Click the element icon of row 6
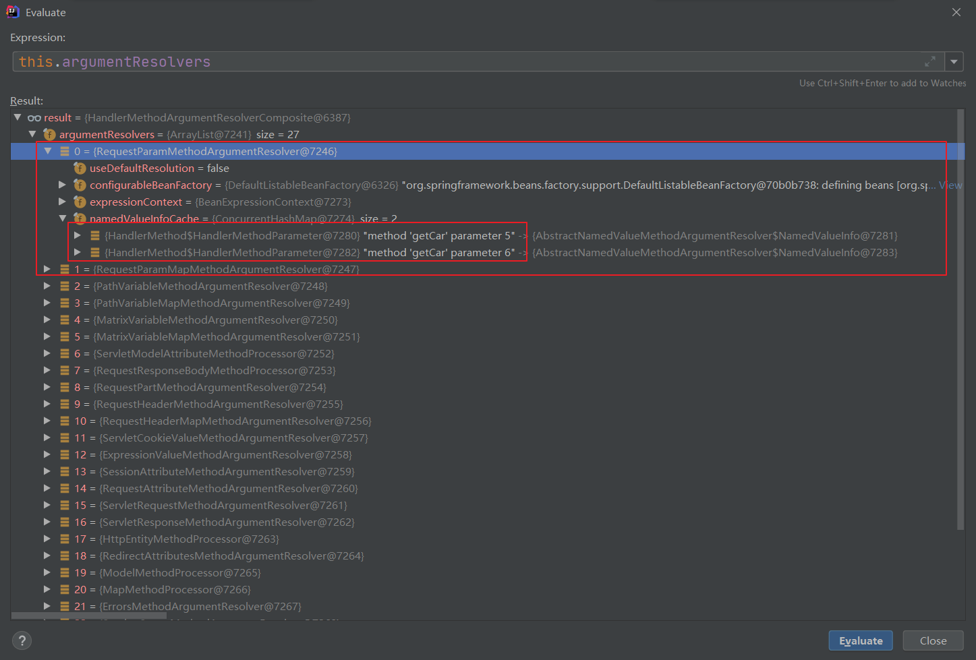 pos(65,353)
